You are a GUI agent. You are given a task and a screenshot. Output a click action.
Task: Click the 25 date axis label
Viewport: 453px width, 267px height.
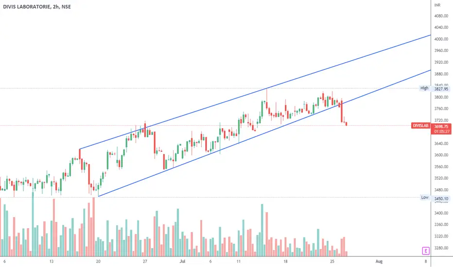[332, 261]
